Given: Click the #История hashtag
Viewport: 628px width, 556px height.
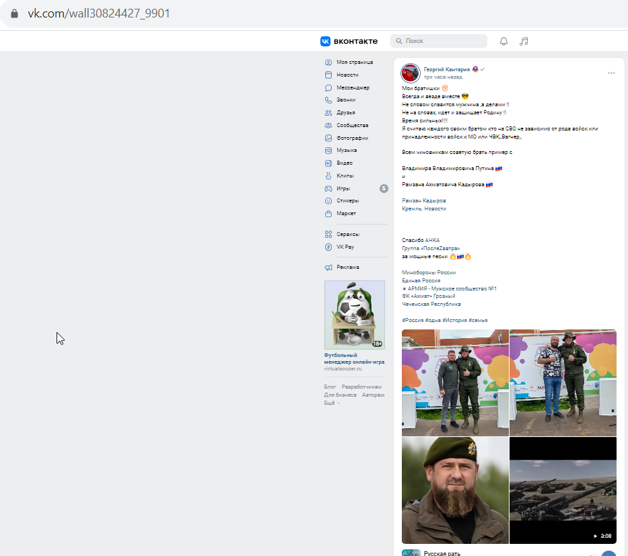Looking at the screenshot, I should point(454,321).
